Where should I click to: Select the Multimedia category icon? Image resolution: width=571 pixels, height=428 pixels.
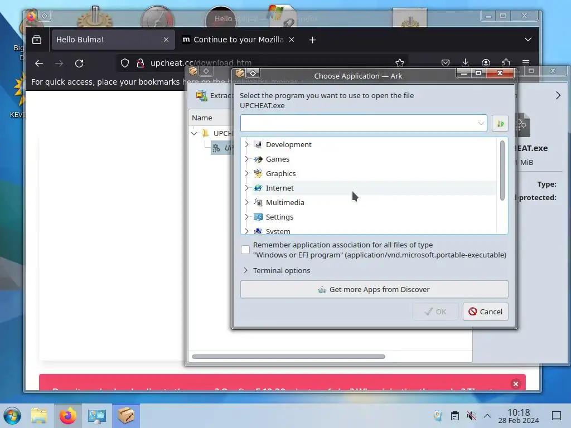coord(258,202)
